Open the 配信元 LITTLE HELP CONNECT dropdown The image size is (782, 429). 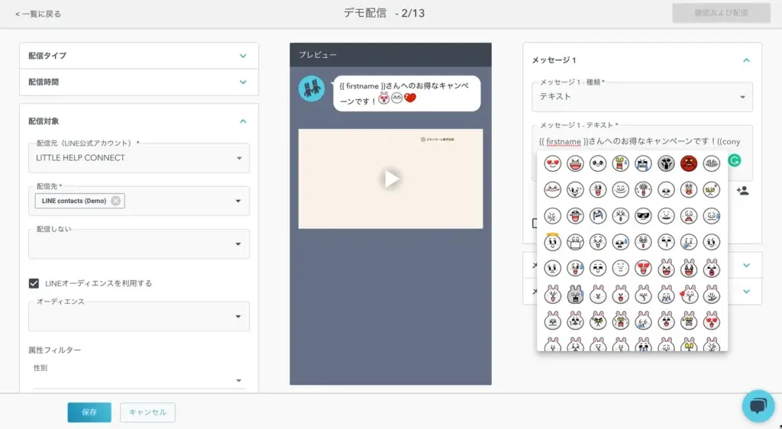click(x=238, y=158)
